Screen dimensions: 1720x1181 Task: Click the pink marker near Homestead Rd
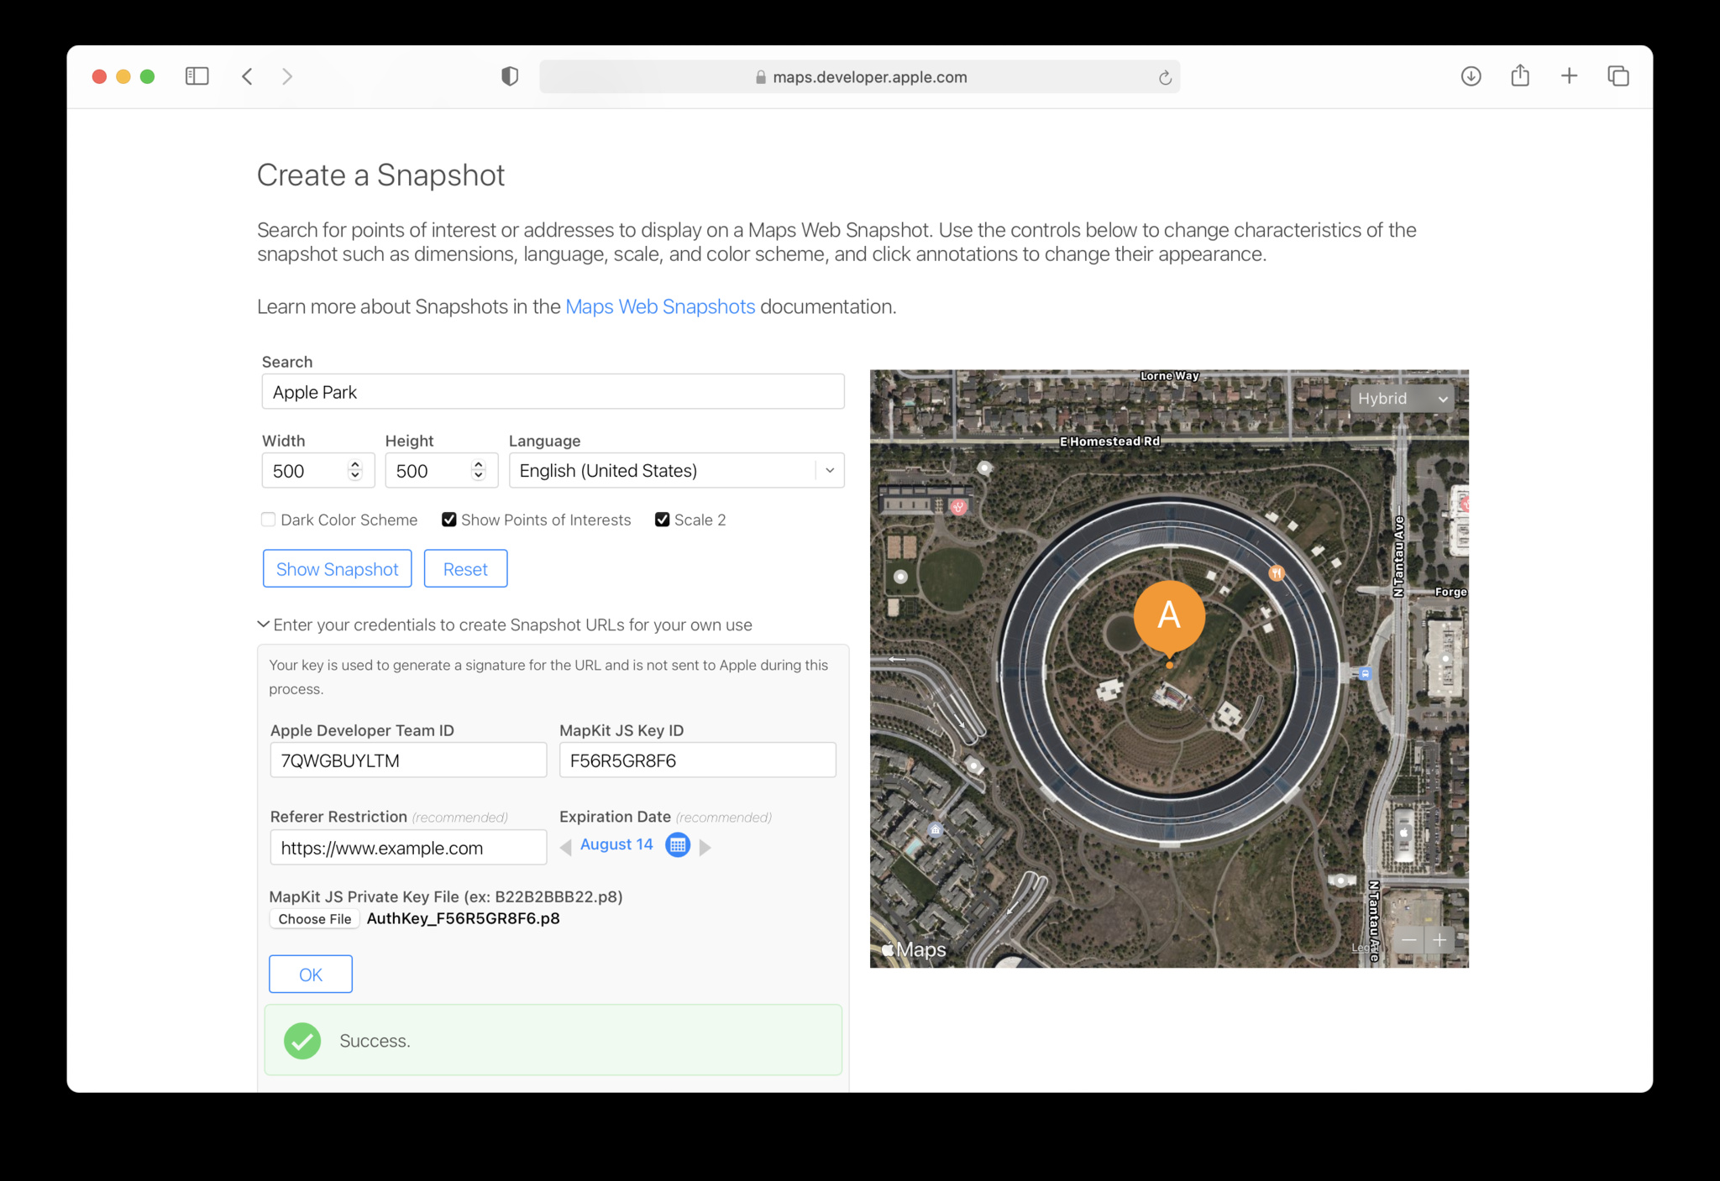point(958,506)
